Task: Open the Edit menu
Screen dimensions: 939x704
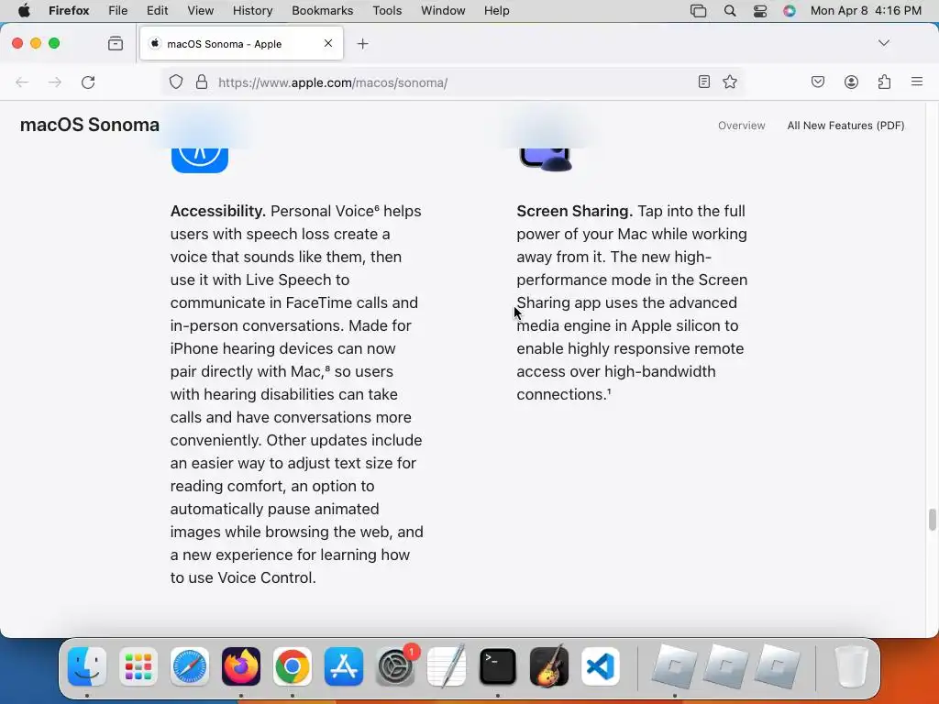Action: click(x=158, y=11)
